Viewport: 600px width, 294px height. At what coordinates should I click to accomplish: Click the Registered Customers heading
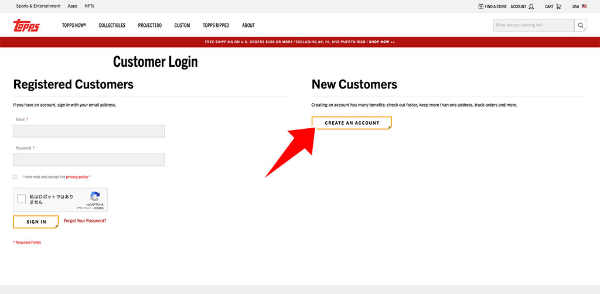tap(73, 84)
